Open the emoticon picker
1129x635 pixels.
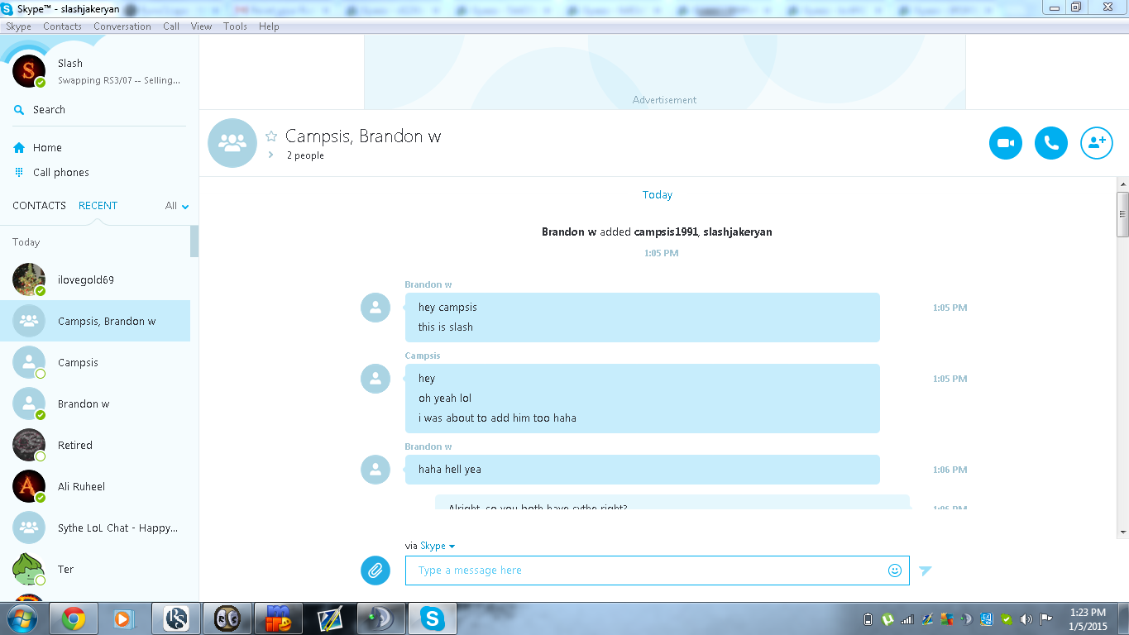pos(894,571)
